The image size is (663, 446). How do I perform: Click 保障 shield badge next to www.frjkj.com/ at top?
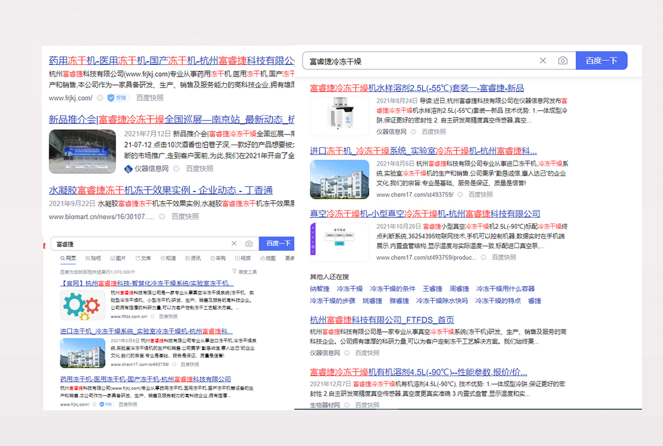pyautogui.click(x=117, y=98)
